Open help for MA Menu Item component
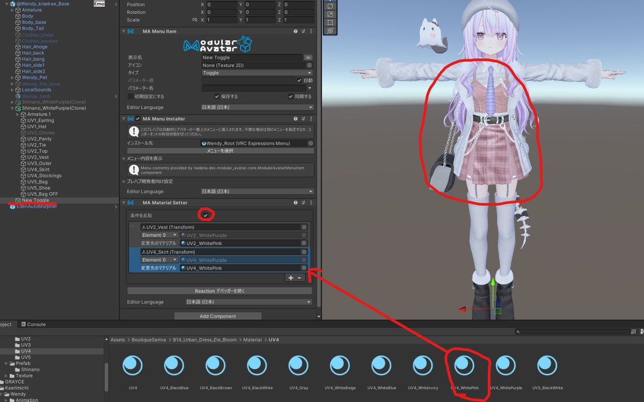644x402 pixels. click(x=295, y=31)
